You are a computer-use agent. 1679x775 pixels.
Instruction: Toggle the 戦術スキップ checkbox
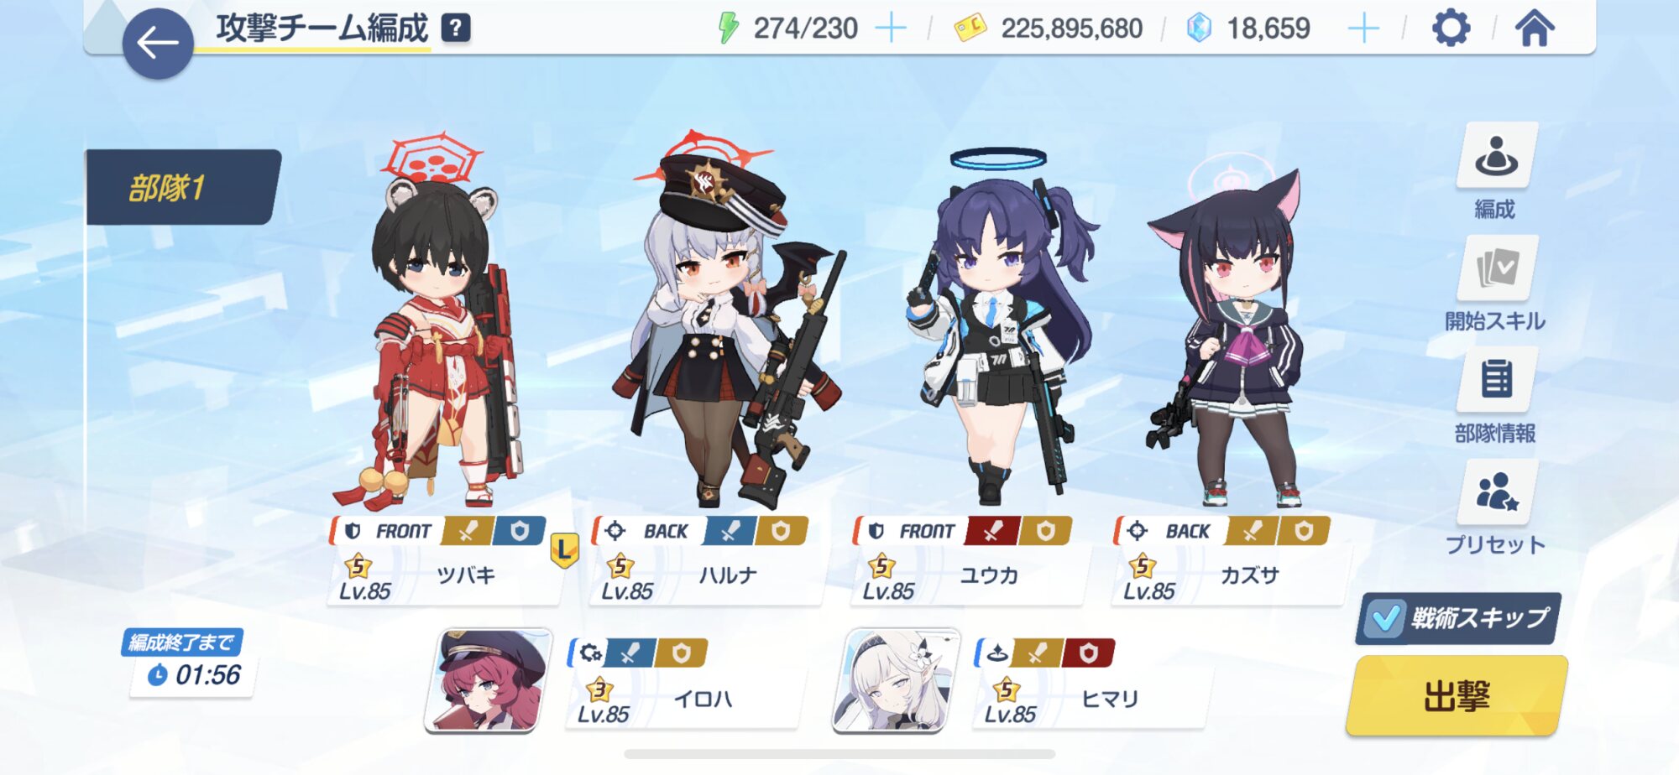tap(1383, 619)
